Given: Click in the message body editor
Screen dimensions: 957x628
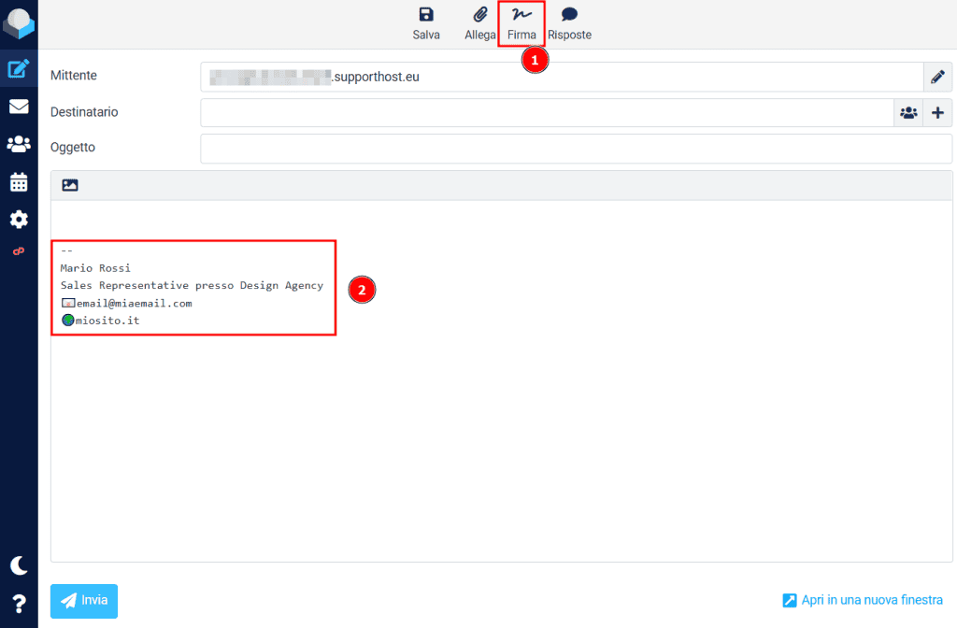Looking at the screenshot, I should click(x=501, y=381).
